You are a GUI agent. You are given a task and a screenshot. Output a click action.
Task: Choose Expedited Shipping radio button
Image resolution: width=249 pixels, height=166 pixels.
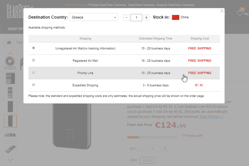click(x=34, y=85)
